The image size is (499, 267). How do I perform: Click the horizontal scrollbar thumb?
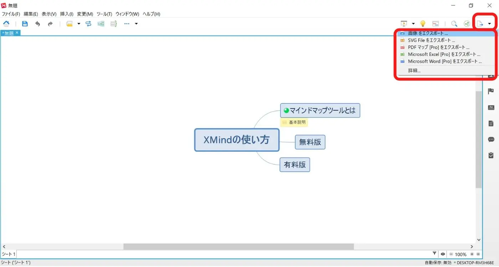pyautogui.click(x=238, y=246)
